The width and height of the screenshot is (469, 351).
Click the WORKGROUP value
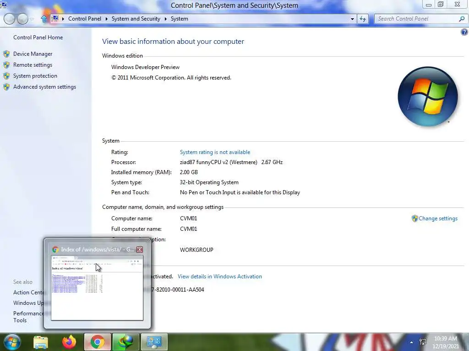[196, 250]
